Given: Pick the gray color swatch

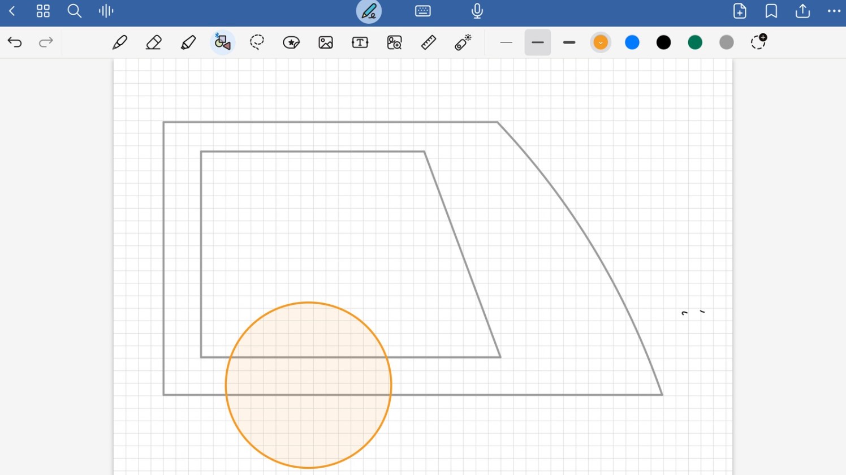Looking at the screenshot, I should (x=727, y=42).
